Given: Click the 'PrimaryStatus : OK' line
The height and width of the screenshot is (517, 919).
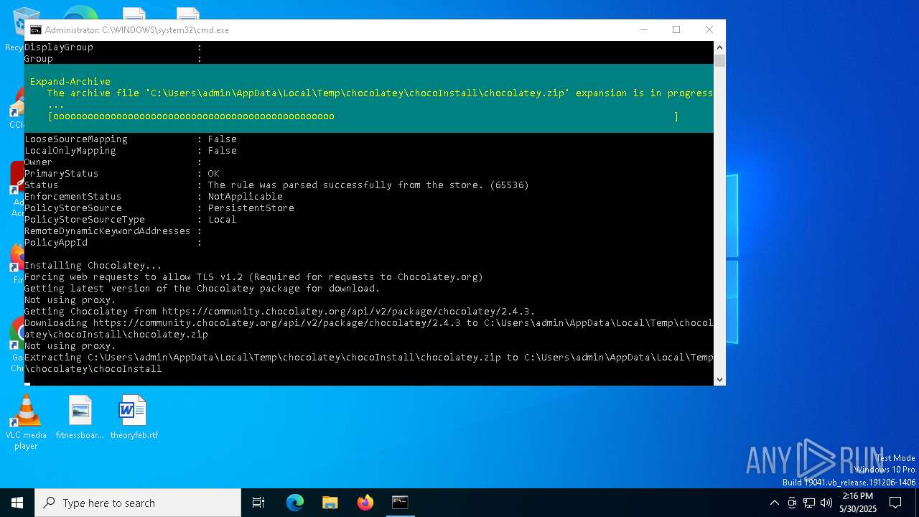Looking at the screenshot, I should click(122, 174).
